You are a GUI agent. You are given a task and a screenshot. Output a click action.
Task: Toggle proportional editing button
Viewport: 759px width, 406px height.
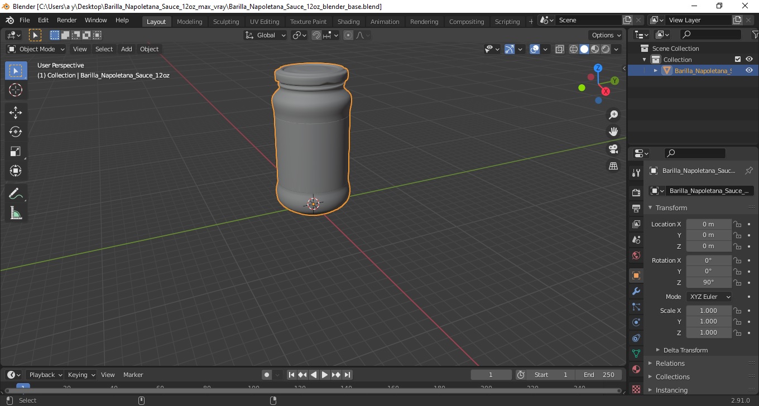pyautogui.click(x=348, y=35)
